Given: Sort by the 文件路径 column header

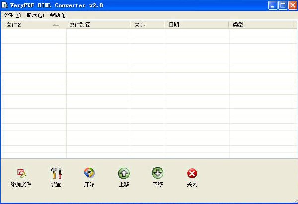Looking at the screenshot, I should point(98,25).
